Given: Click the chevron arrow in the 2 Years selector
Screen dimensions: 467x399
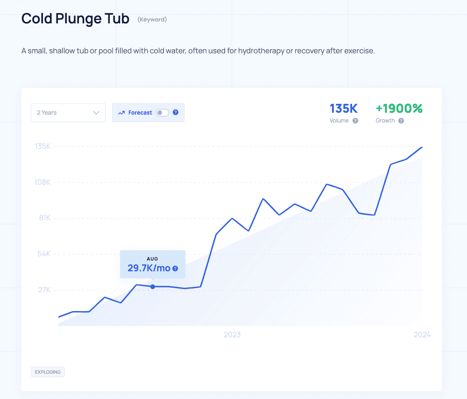Looking at the screenshot, I should (x=96, y=113).
